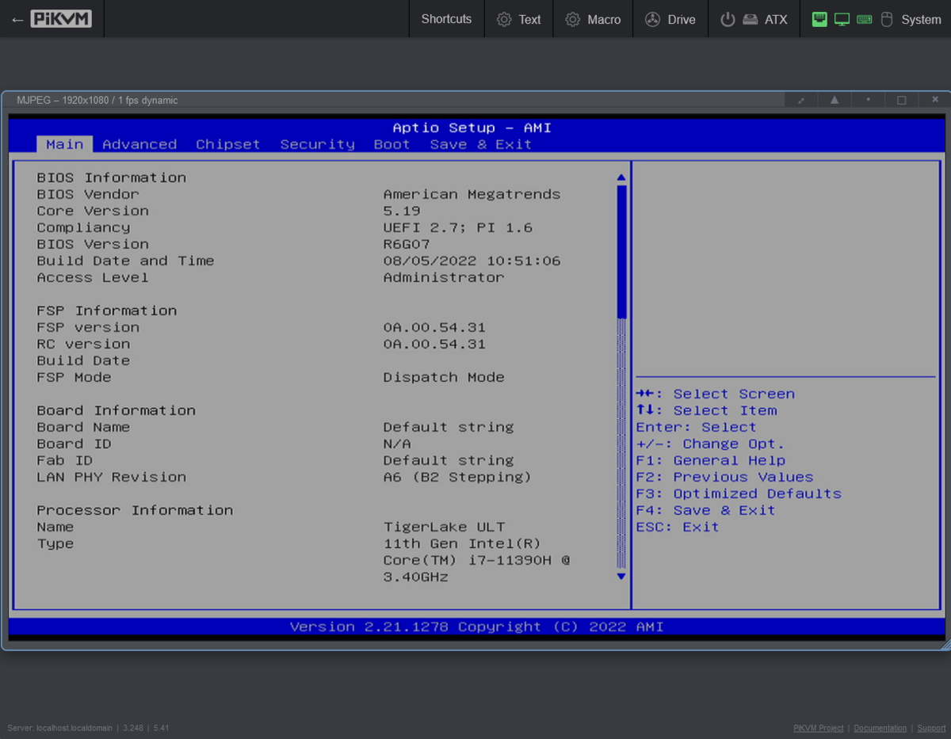Click the stream window diagonal-arrows resize icon
951x739 pixels.
[801, 101]
